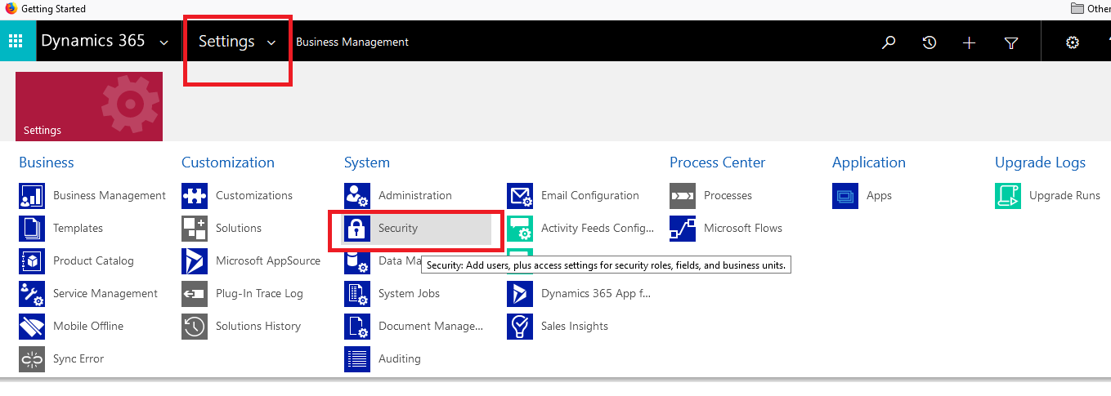Click the Microsoft Flows icon

pyautogui.click(x=683, y=229)
